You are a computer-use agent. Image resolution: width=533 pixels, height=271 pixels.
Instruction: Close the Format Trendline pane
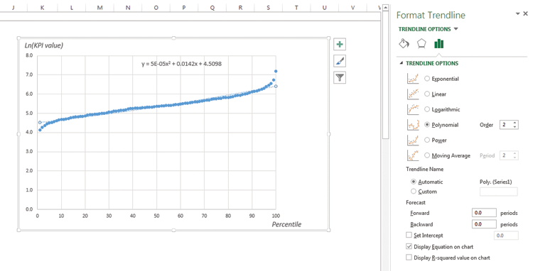[525, 14]
